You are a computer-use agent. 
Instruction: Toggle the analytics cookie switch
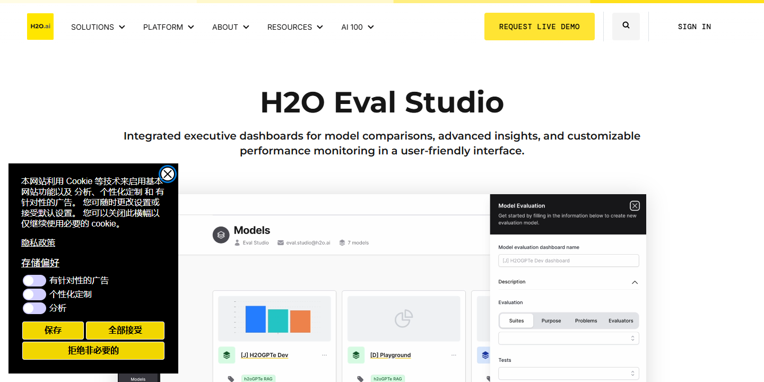pyautogui.click(x=34, y=308)
